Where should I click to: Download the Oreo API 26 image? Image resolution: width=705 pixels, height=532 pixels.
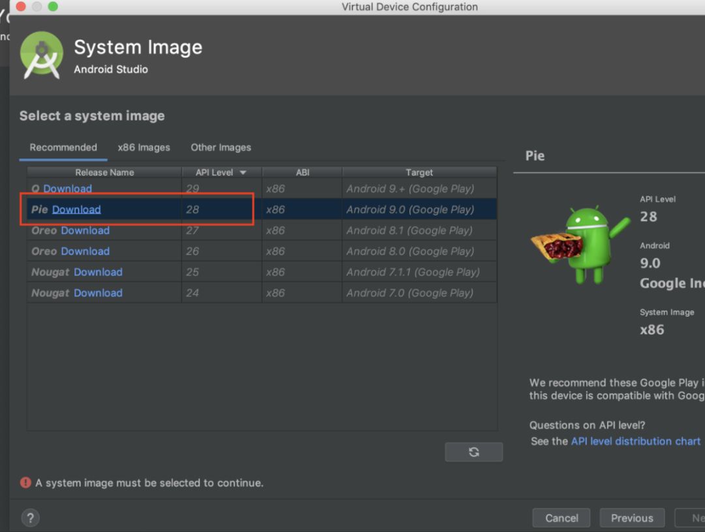pos(85,251)
